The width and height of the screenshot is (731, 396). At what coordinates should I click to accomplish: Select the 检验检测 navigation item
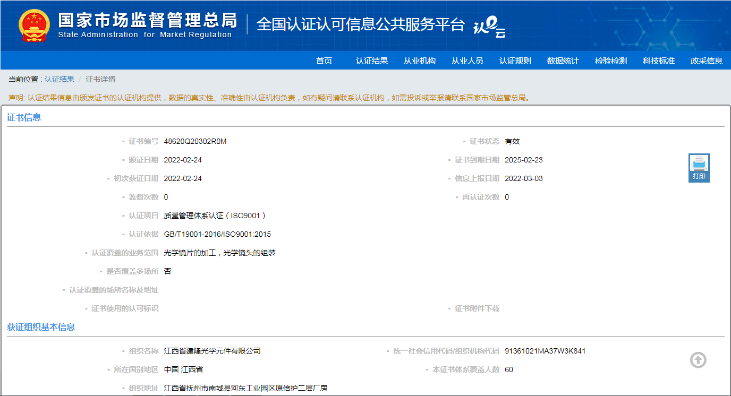[611, 61]
